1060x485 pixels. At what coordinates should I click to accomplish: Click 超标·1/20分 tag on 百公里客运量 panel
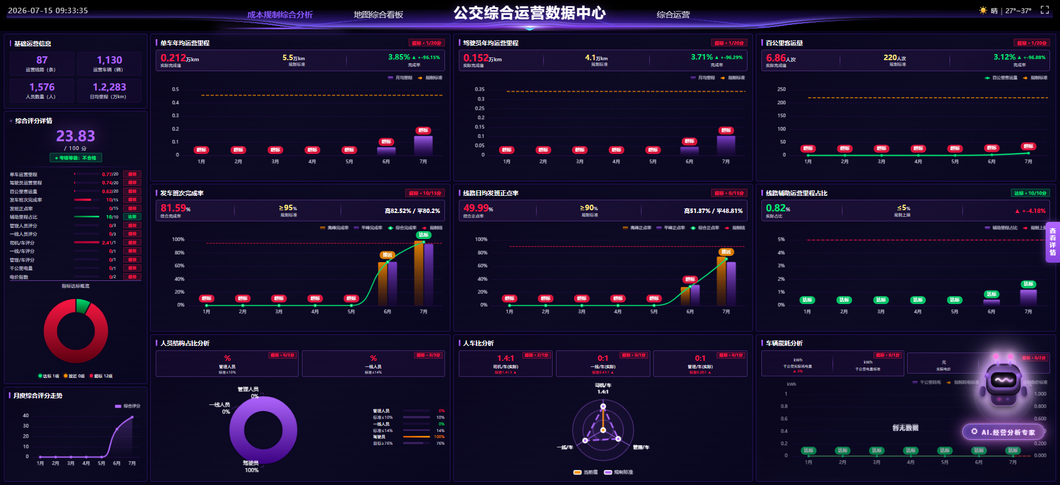pos(1031,43)
